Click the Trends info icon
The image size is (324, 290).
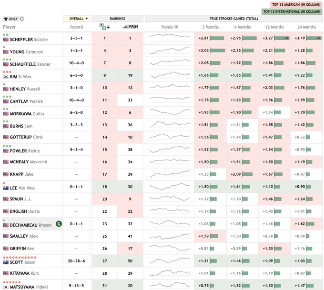click(176, 27)
